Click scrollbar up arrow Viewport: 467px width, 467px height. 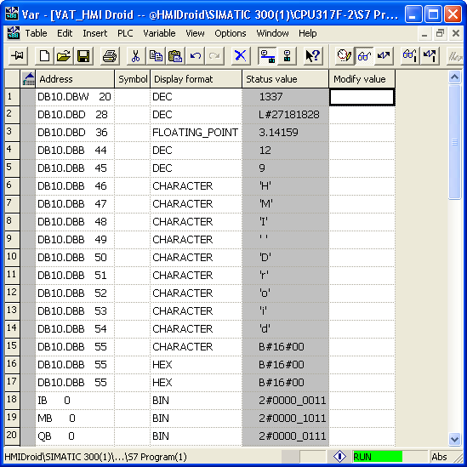454,77
